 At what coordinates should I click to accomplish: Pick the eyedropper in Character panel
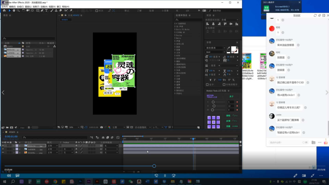point(228,48)
